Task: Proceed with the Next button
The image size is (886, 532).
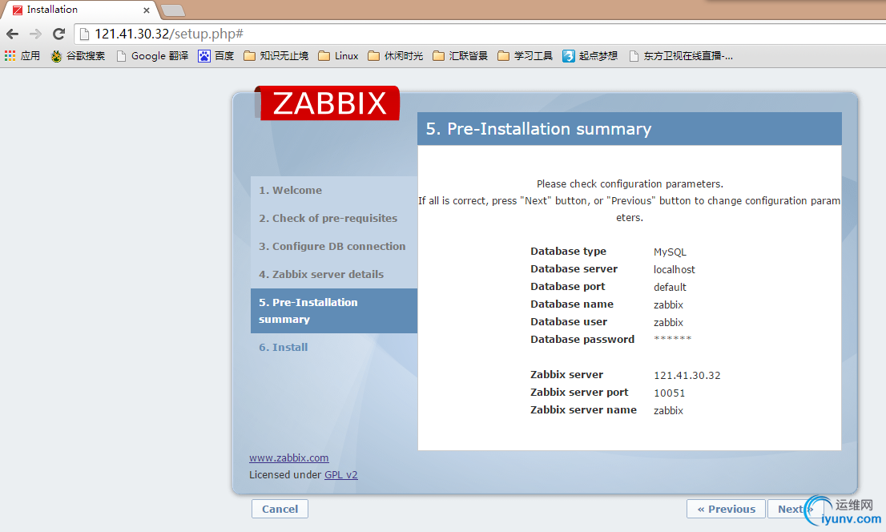Action: (x=795, y=509)
